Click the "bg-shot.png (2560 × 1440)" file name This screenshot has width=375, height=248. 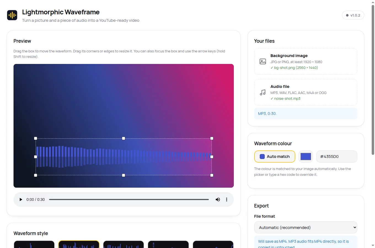click(296, 68)
